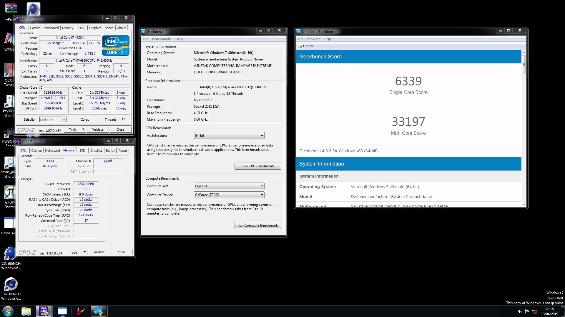Open Browser menu in Geekbench results window
The image size is (565, 317).
(313, 39)
